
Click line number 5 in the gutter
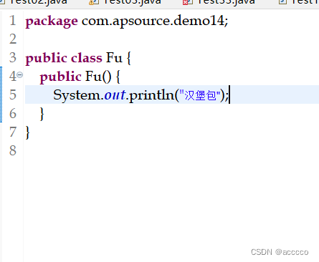click(13, 94)
